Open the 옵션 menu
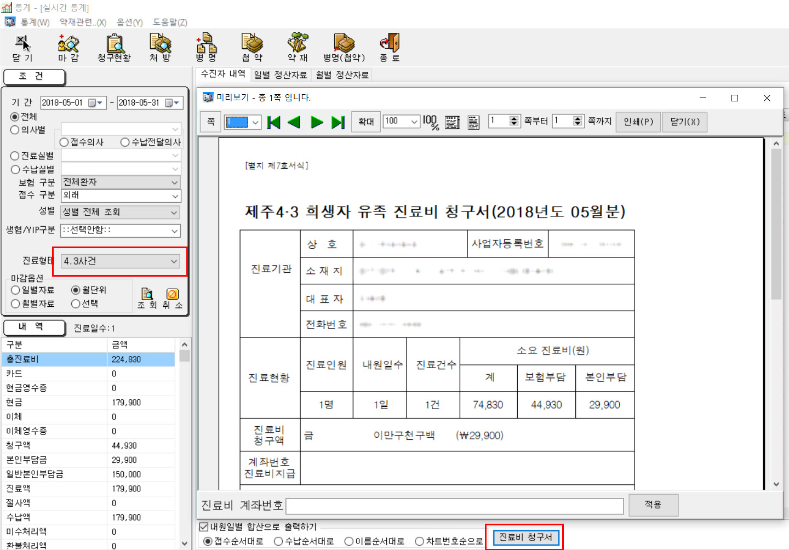Image resolution: width=789 pixels, height=550 pixels. (x=129, y=22)
